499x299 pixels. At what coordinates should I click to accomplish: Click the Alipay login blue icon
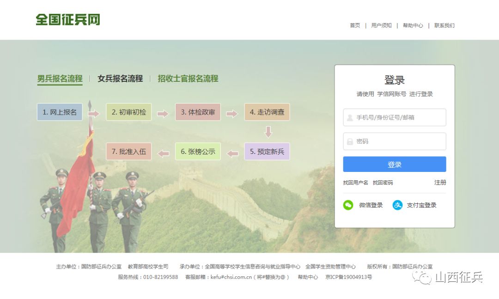(397, 205)
